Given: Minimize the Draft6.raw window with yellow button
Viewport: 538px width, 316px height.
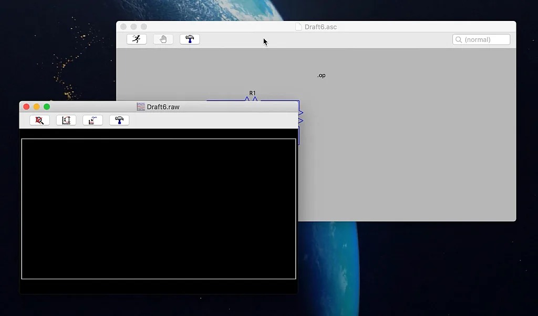Looking at the screenshot, I should pos(36,107).
